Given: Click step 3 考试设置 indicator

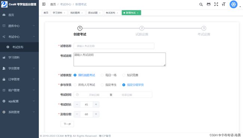Looking at the screenshot, I should [x=204, y=28].
